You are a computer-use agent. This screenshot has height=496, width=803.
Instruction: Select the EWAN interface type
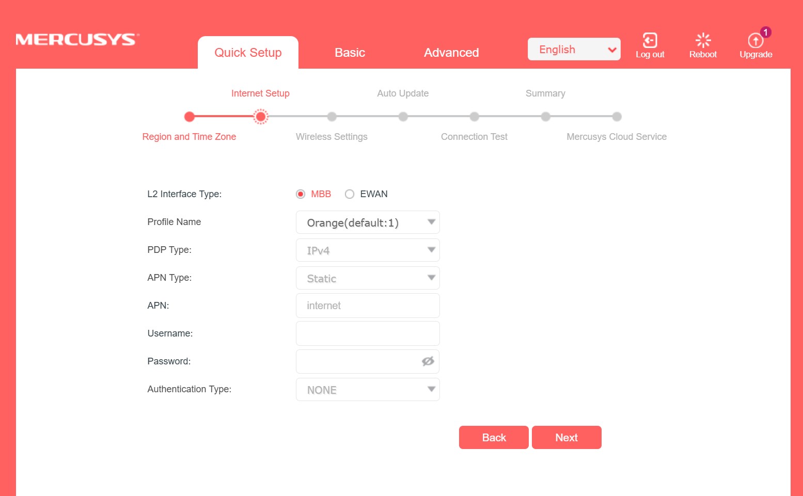point(350,194)
